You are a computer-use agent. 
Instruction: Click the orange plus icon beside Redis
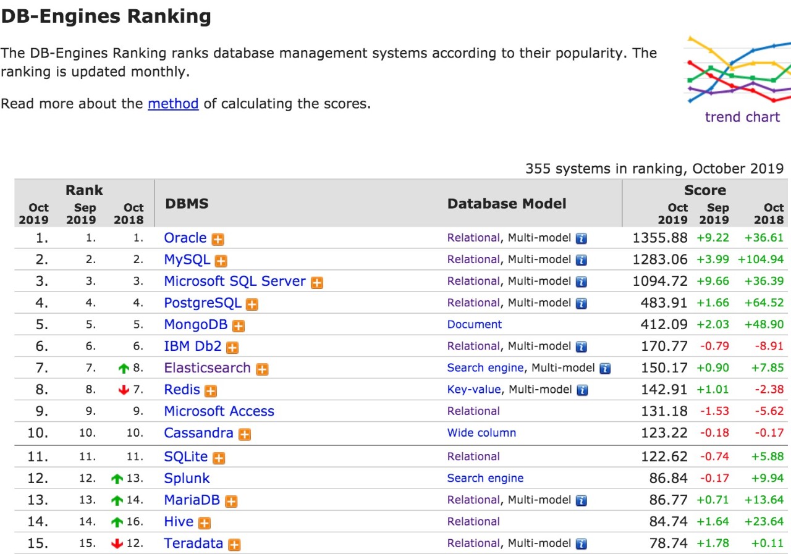[x=211, y=391]
